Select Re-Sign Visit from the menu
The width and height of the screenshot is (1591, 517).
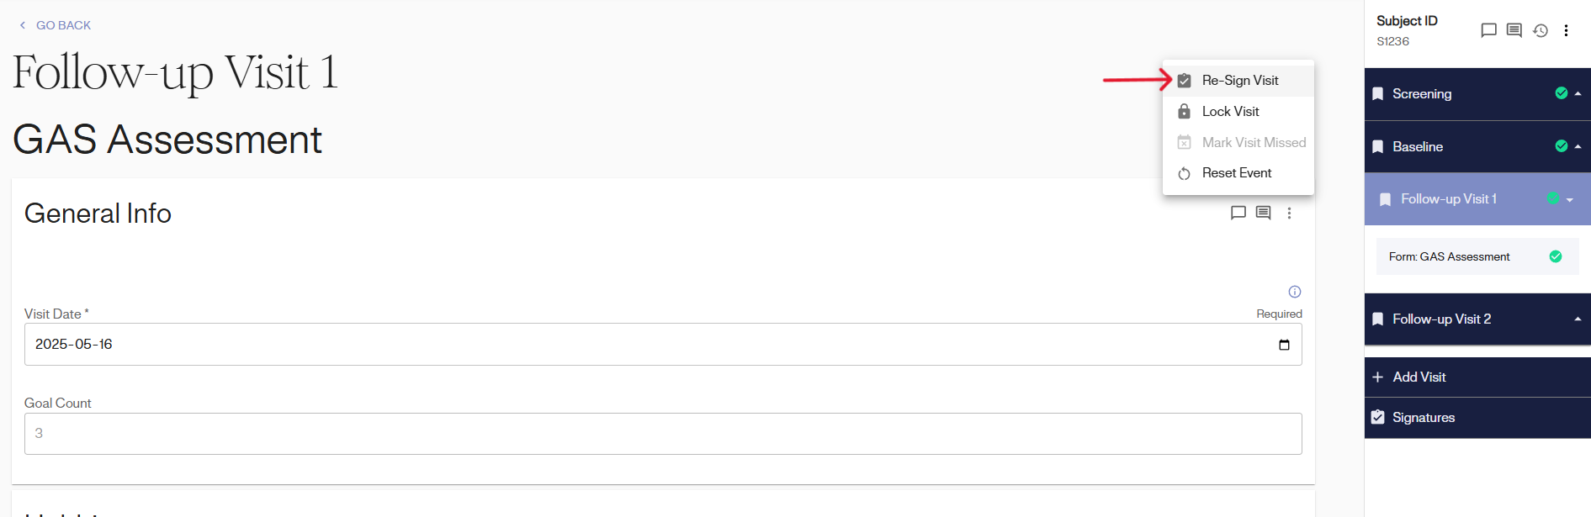click(x=1239, y=81)
